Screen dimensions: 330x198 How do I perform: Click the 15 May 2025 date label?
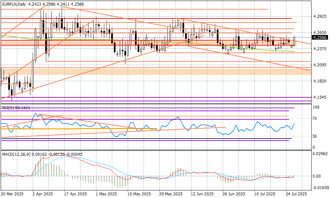139,194
